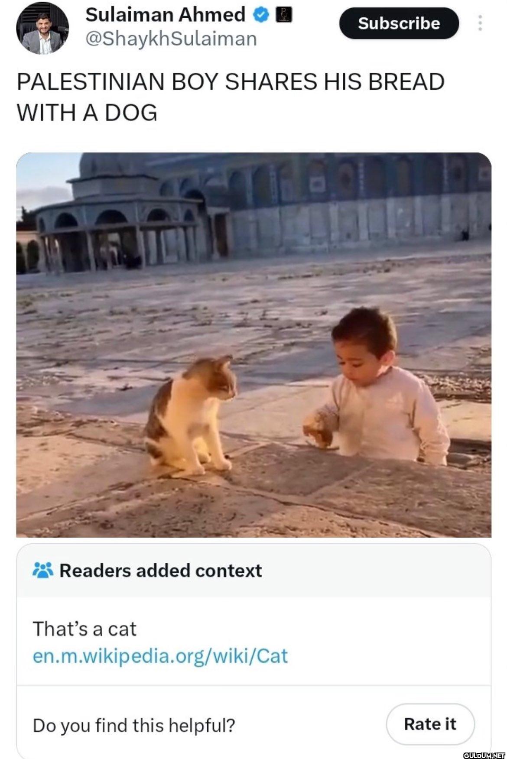Click the Subscribe button
The image size is (507, 759).
tap(399, 23)
